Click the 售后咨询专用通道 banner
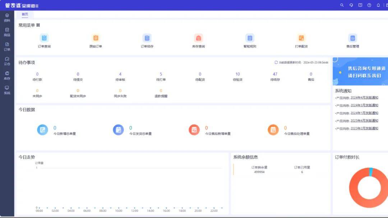The image size is (388, 218). coord(360,71)
